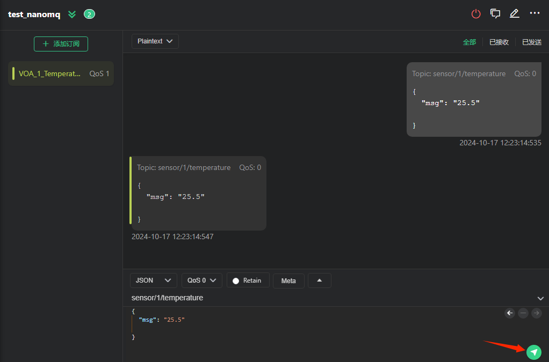Screen dimensions: 549x362
Task: Click the red disconnect power icon
Action: pos(476,14)
